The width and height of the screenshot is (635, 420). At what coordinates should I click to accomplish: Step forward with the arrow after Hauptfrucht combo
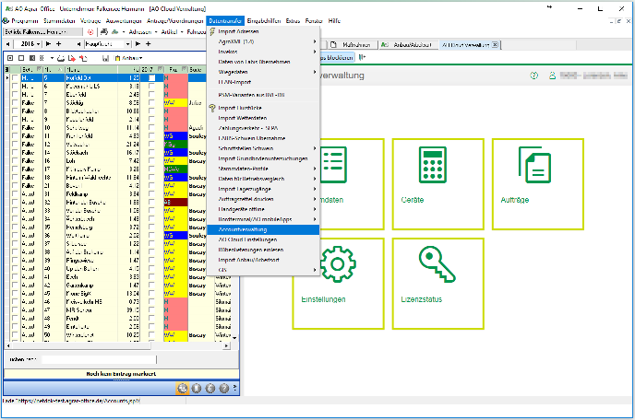[138, 43]
